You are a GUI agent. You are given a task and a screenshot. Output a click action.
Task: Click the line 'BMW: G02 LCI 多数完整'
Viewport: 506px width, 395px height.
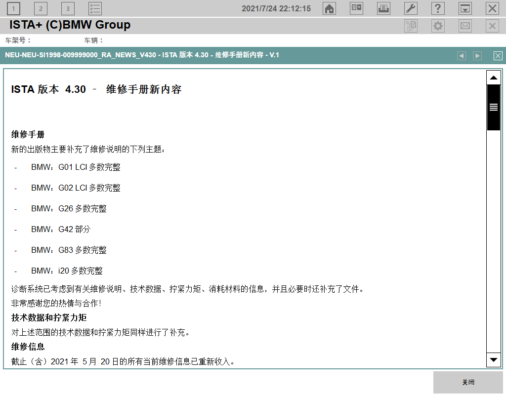pos(76,188)
